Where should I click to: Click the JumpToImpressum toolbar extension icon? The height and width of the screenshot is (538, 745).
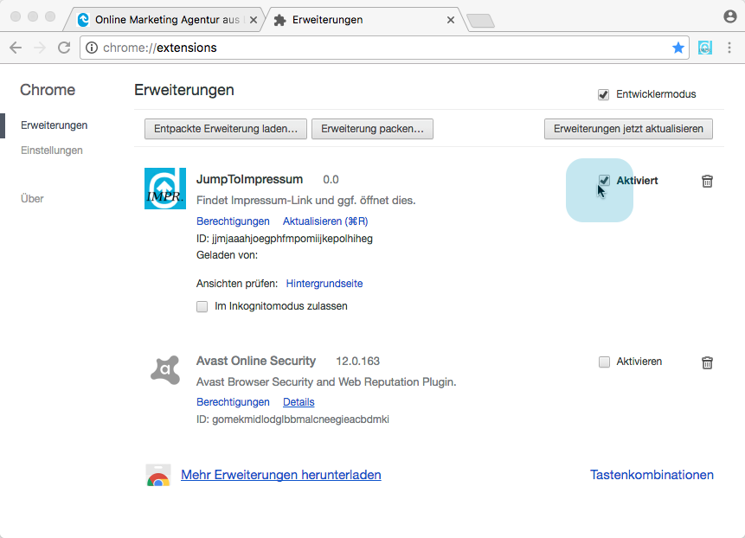[706, 48]
